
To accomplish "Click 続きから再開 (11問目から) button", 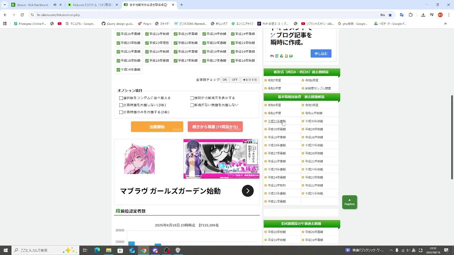I will pos(215,127).
